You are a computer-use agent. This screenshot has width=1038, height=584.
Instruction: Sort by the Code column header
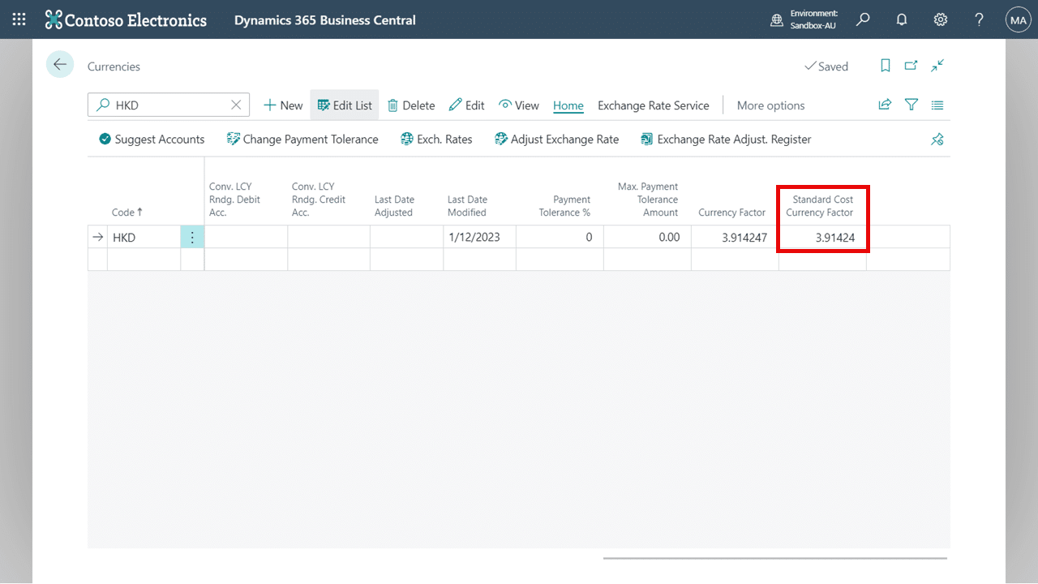tap(127, 213)
